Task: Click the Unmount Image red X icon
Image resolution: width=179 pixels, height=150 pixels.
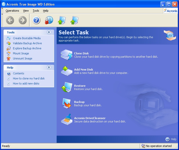Action: pyautogui.click(x=9, y=59)
